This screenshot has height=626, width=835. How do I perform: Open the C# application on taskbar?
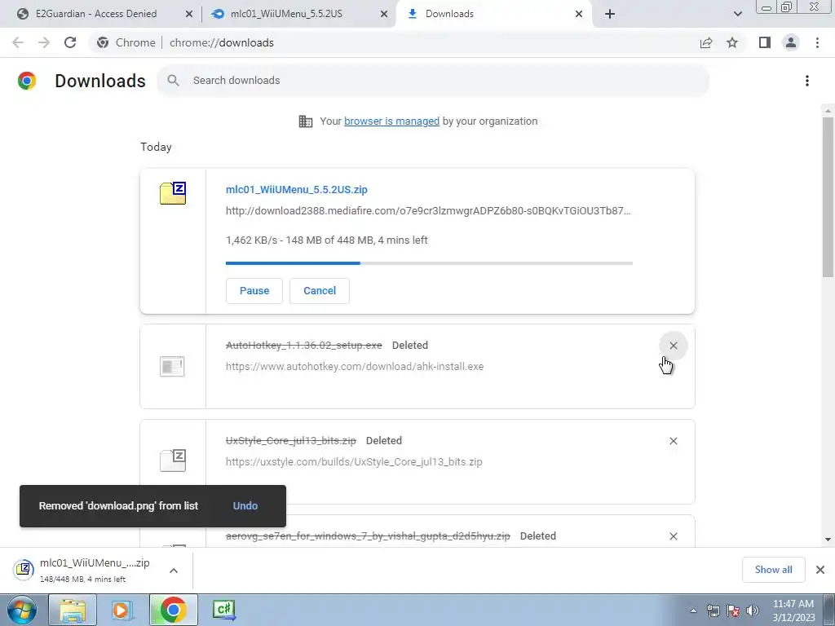(x=224, y=610)
